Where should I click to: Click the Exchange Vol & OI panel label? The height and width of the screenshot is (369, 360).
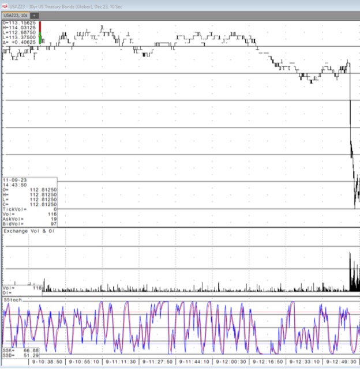tap(28, 231)
